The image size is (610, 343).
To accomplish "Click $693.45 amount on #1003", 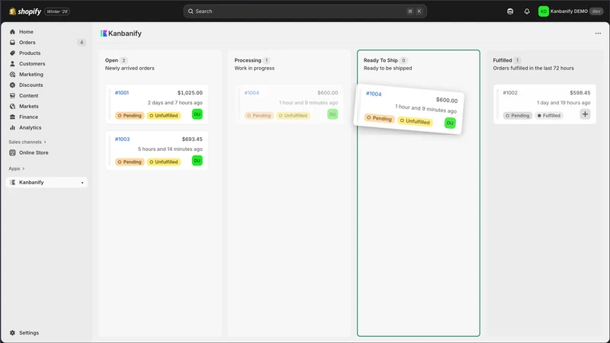I will click(192, 139).
